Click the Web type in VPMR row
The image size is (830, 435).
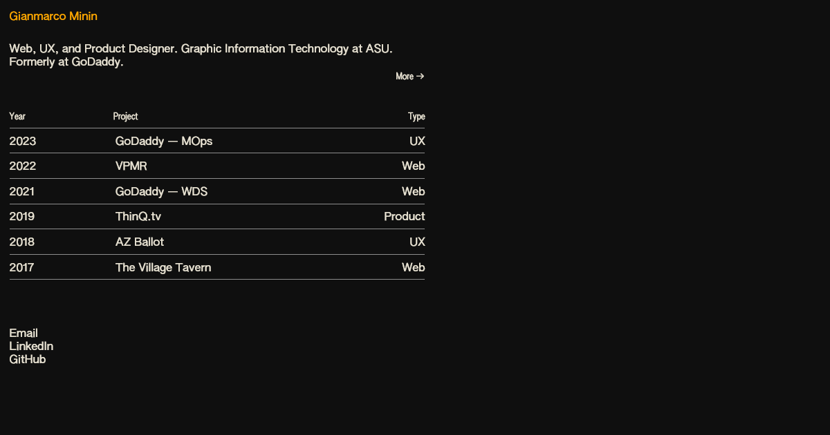click(413, 166)
